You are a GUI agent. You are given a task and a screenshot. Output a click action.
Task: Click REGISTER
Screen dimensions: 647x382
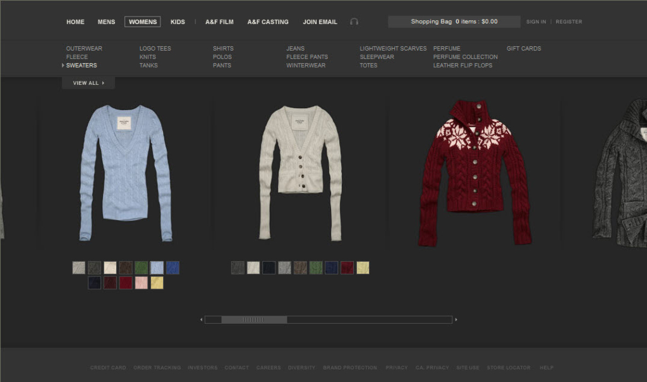569,22
